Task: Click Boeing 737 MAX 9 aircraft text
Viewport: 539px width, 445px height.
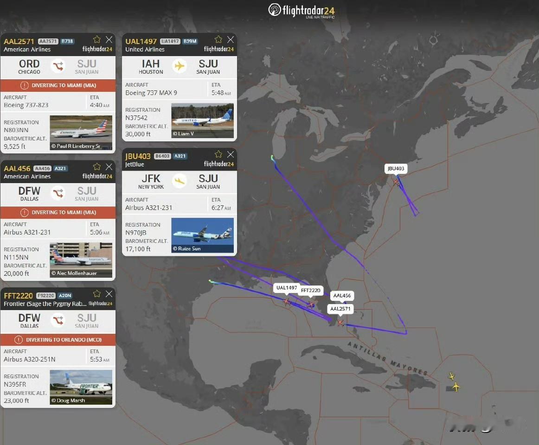Action: point(151,93)
